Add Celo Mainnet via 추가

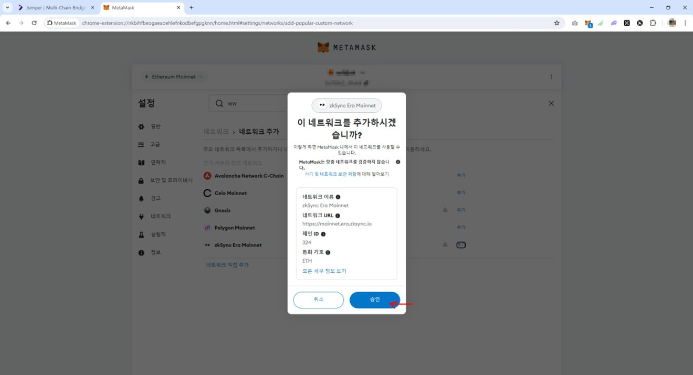461,193
